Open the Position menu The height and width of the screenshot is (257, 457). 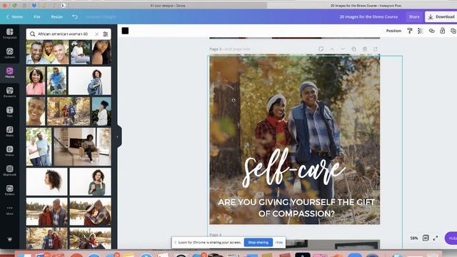[x=393, y=31]
